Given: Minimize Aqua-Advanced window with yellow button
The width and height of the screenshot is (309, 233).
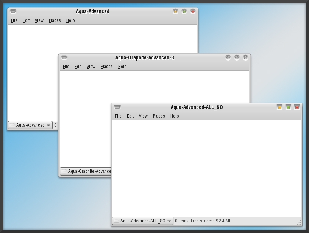Looking at the screenshot, I should tap(175, 11).
